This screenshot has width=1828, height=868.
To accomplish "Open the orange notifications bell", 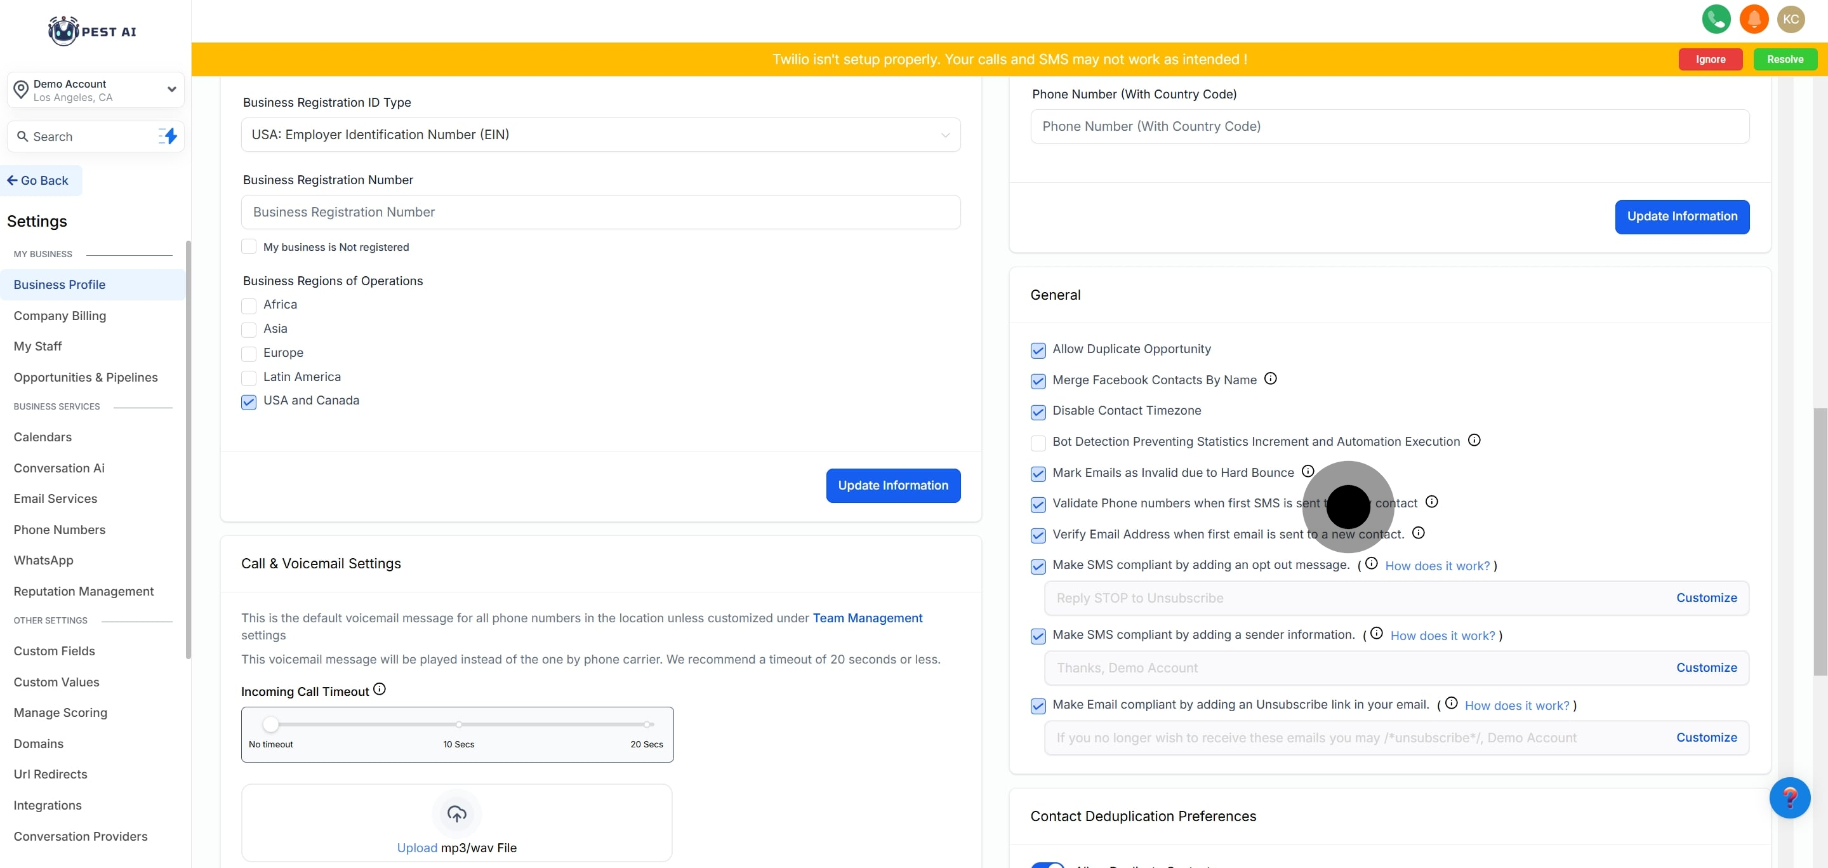I will pyautogui.click(x=1754, y=19).
